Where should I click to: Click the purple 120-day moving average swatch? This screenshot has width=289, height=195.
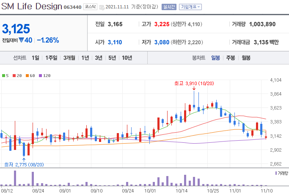41,75
